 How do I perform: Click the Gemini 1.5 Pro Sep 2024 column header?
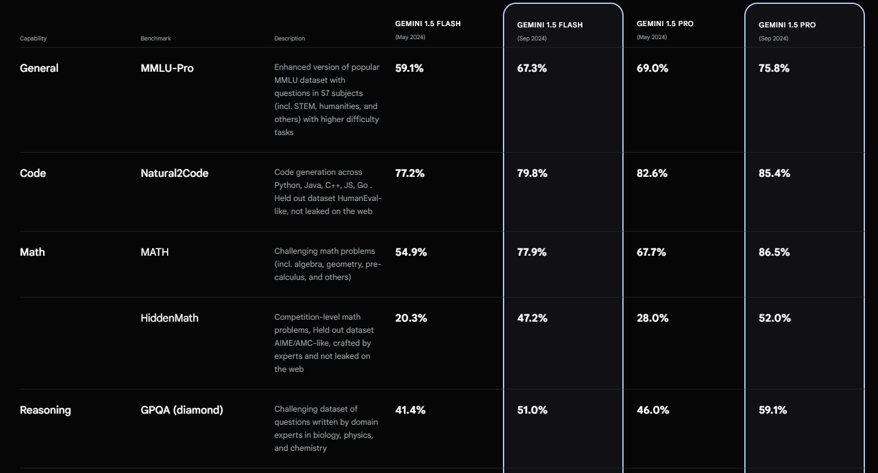coord(787,25)
